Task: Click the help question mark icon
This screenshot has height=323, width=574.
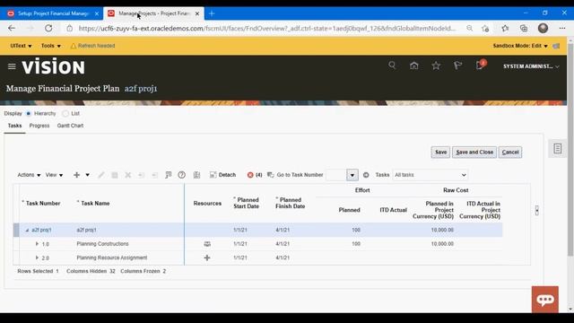Action: (181, 175)
